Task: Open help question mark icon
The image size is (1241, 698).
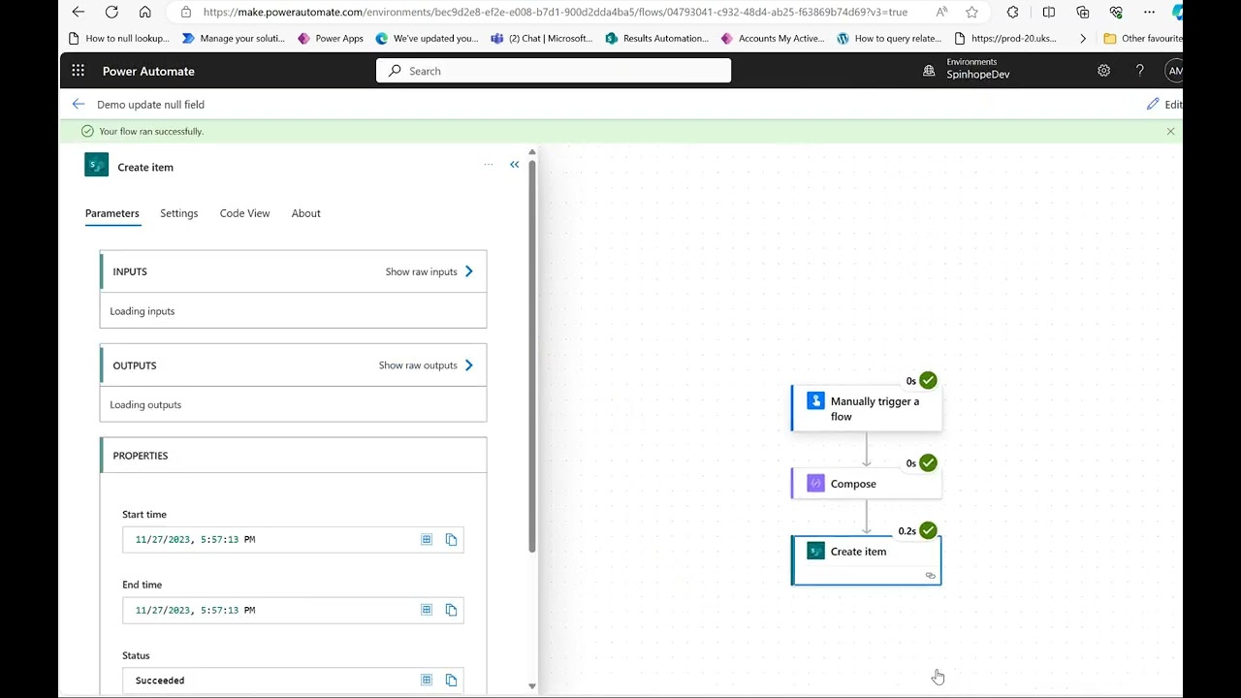Action: (x=1140, y=71)
